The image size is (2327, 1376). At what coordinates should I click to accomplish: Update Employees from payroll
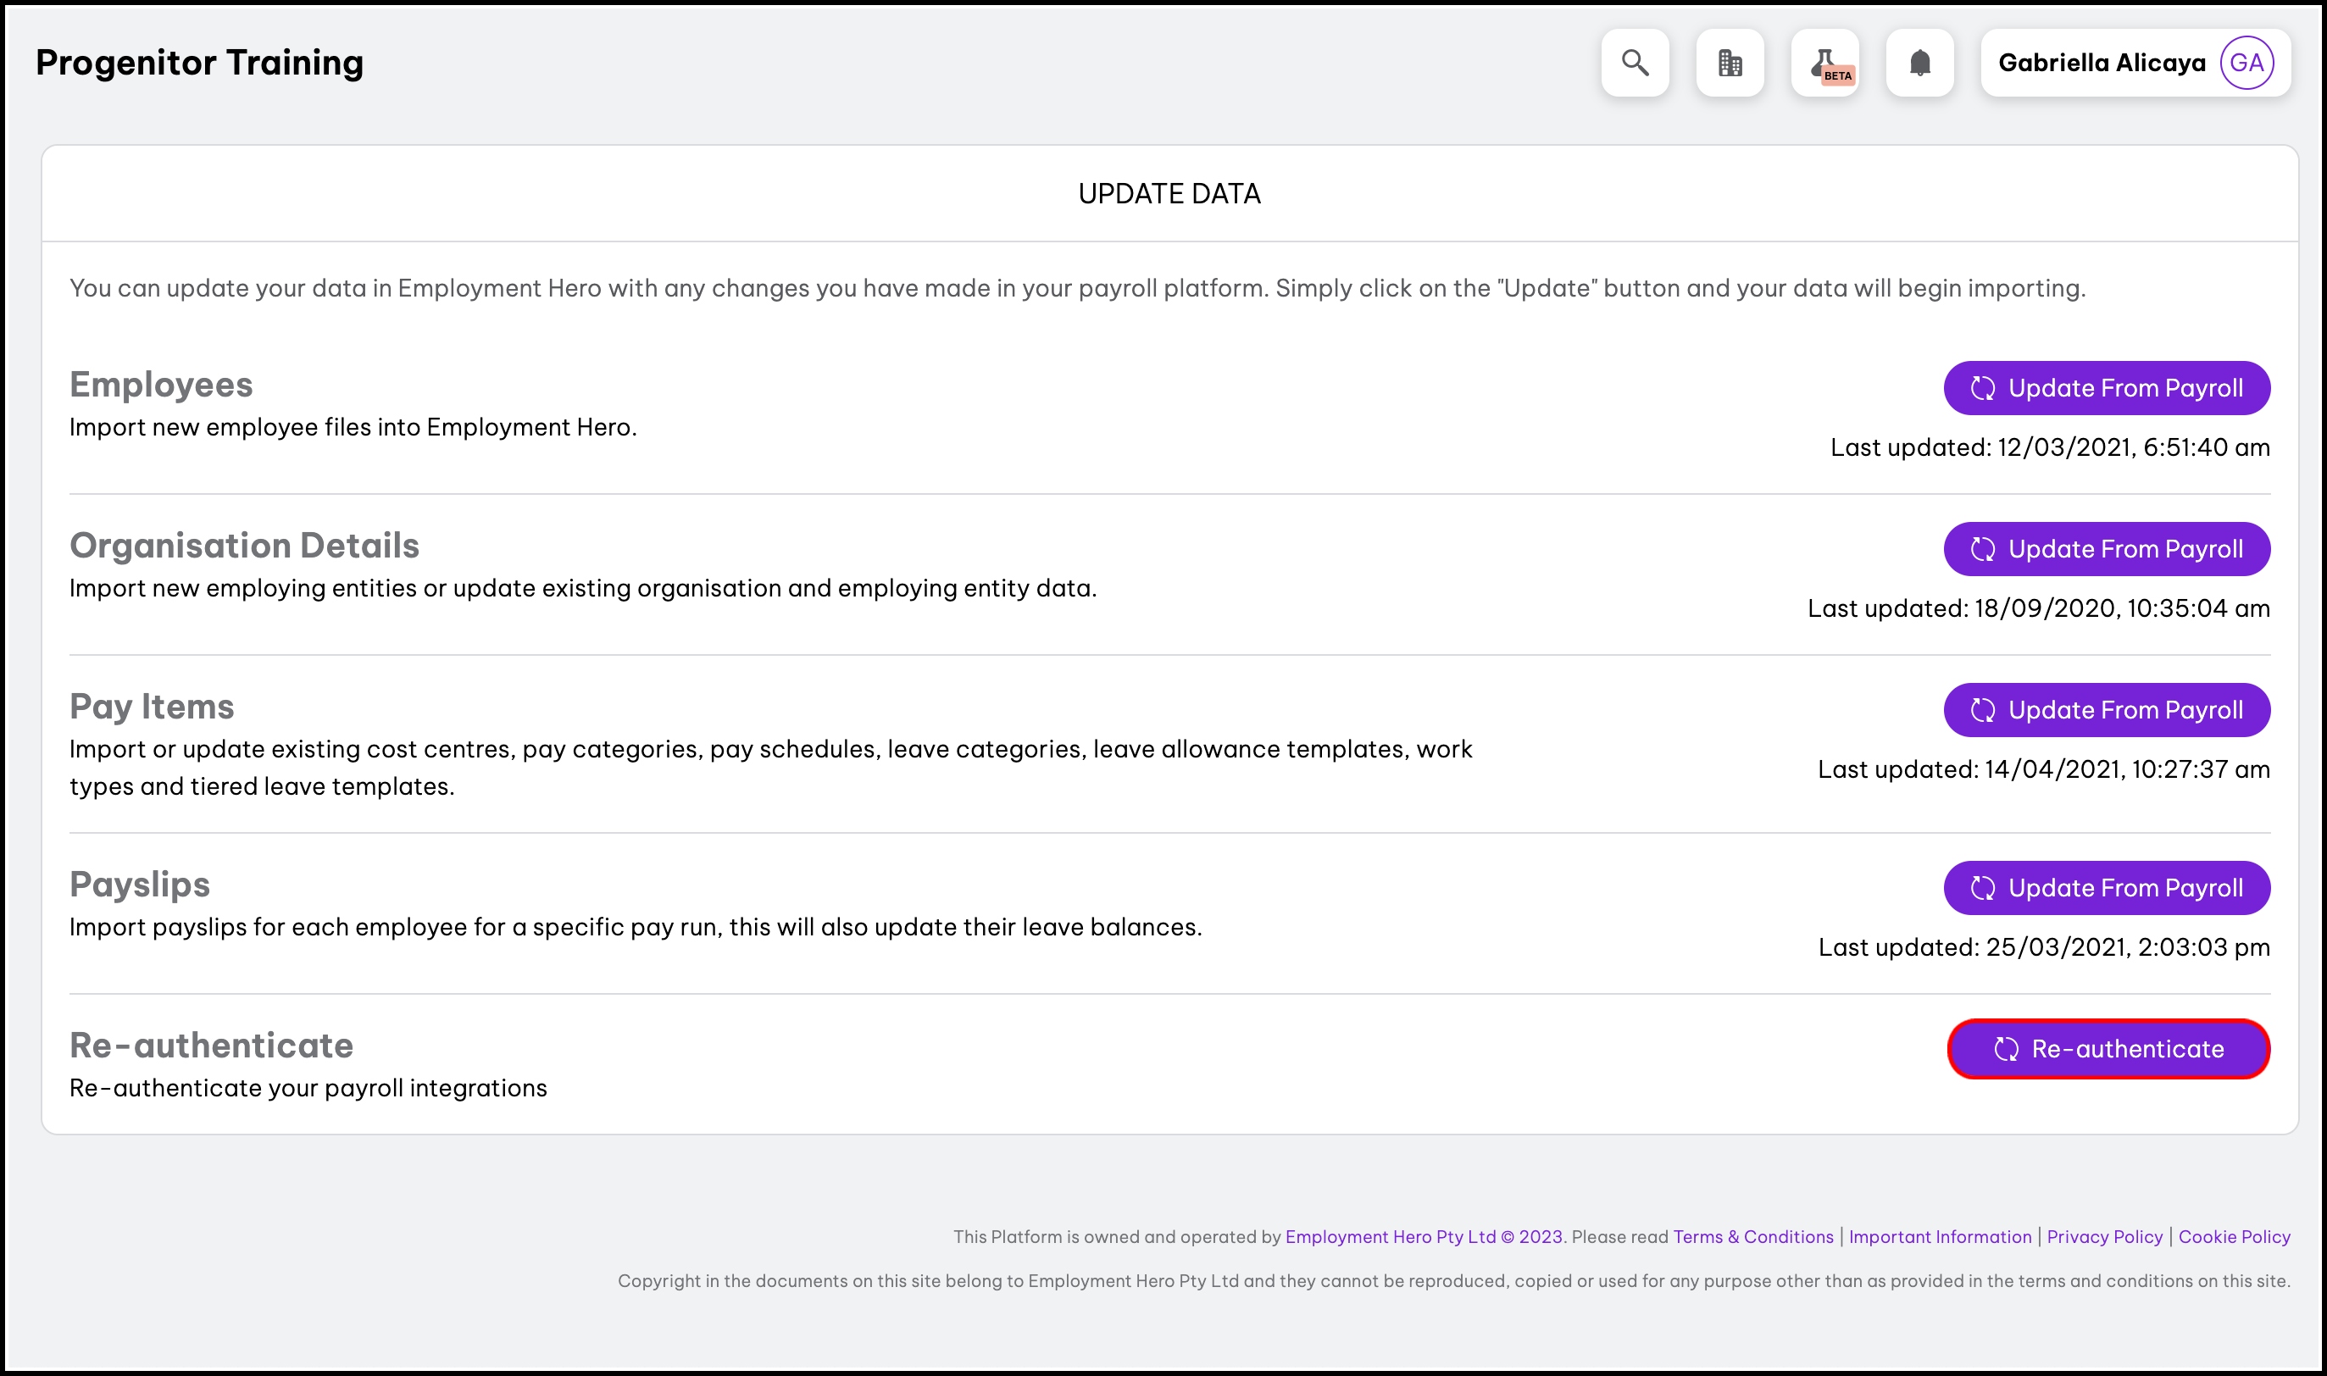coord(2107,387)
